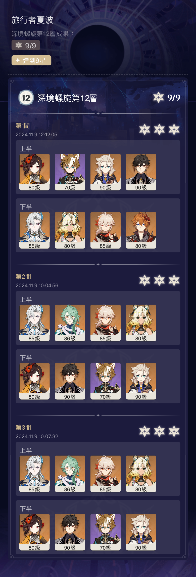Select the level 80 Xilonen portrait in chamber 2 first half
196x577 pixels.
coord(141,323)
